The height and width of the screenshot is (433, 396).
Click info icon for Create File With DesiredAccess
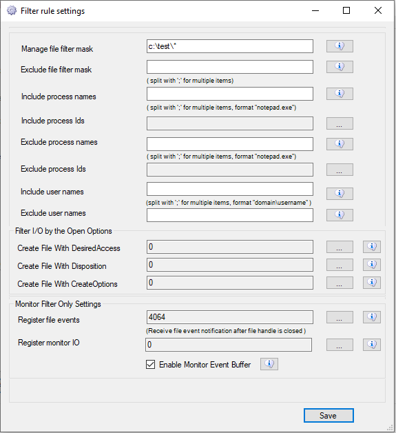371,247
